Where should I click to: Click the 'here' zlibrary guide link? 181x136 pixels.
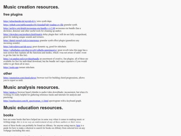[x=78, y=126]
